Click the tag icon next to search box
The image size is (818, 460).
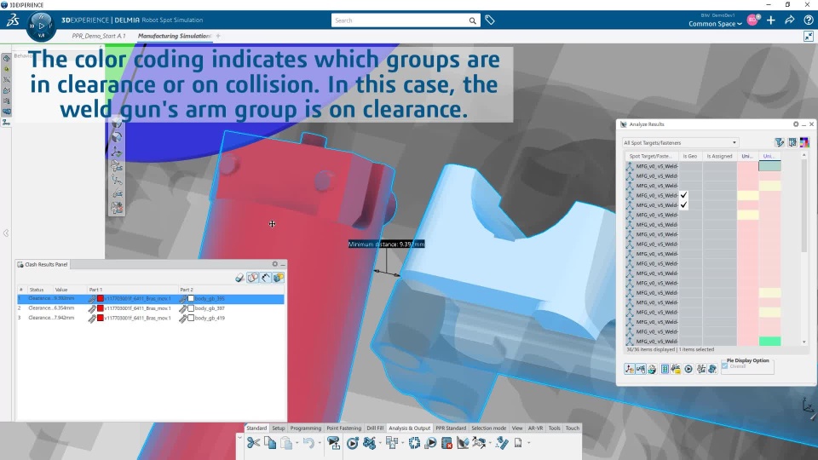click(x=490, y=20)
